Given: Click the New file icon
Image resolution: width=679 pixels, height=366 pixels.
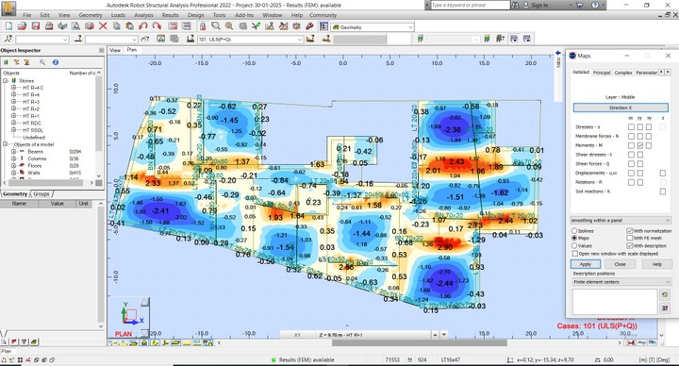Looking at the screenshot, I should [8, 26].
